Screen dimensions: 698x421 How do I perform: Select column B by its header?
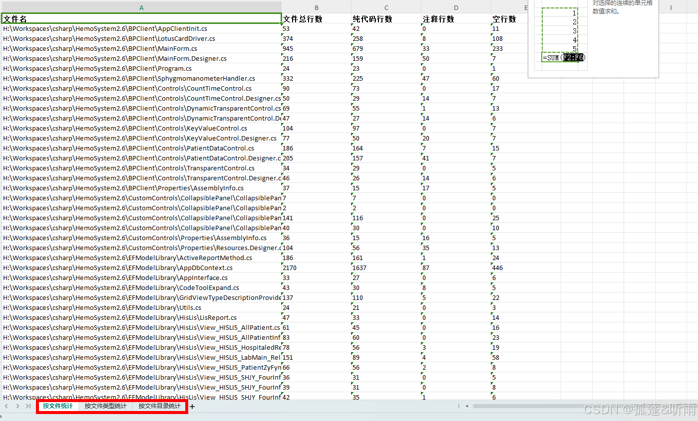tap(317, 7)
